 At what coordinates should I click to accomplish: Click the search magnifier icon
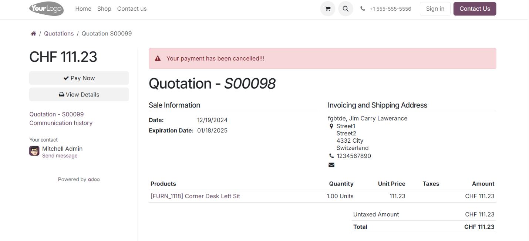tap(346, 9)
